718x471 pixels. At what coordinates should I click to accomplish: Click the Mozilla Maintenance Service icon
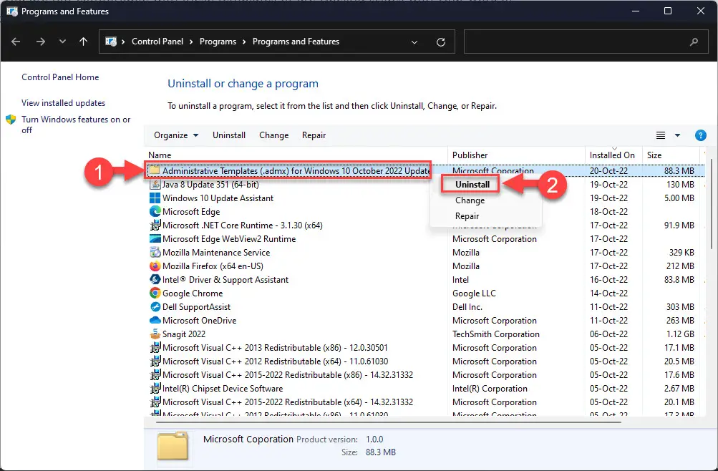click(155, 253)
